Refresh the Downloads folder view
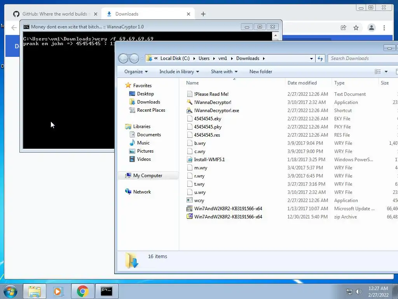398x299 pixels. coord(320,58)
